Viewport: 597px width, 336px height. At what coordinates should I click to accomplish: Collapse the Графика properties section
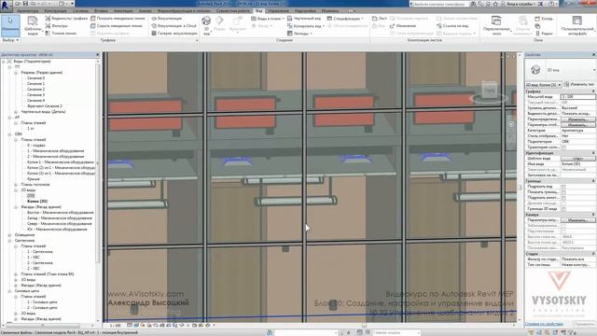tap(593, 91)
